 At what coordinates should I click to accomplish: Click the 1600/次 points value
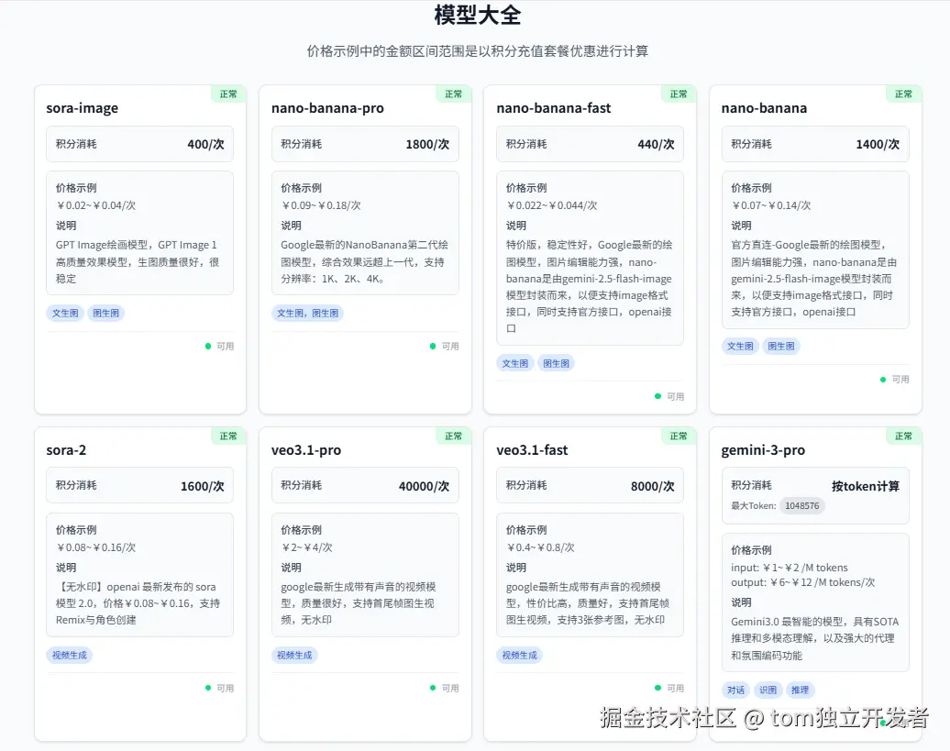click(203, 486)
